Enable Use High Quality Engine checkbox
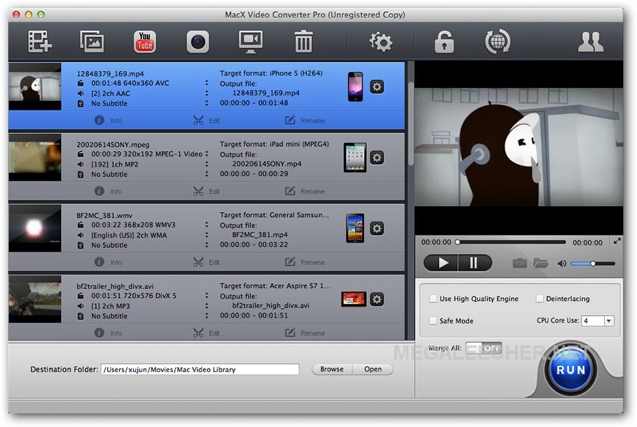The image size is (637, 427). click(x=433, y=299)
